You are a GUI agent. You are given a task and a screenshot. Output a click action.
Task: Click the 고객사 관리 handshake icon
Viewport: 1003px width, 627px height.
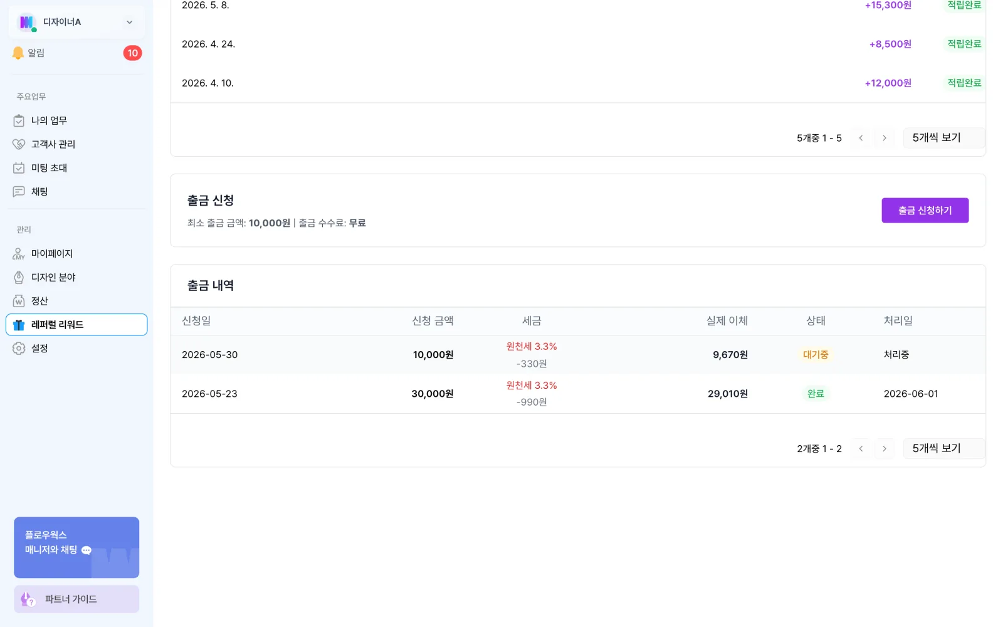tap(19, 144)
